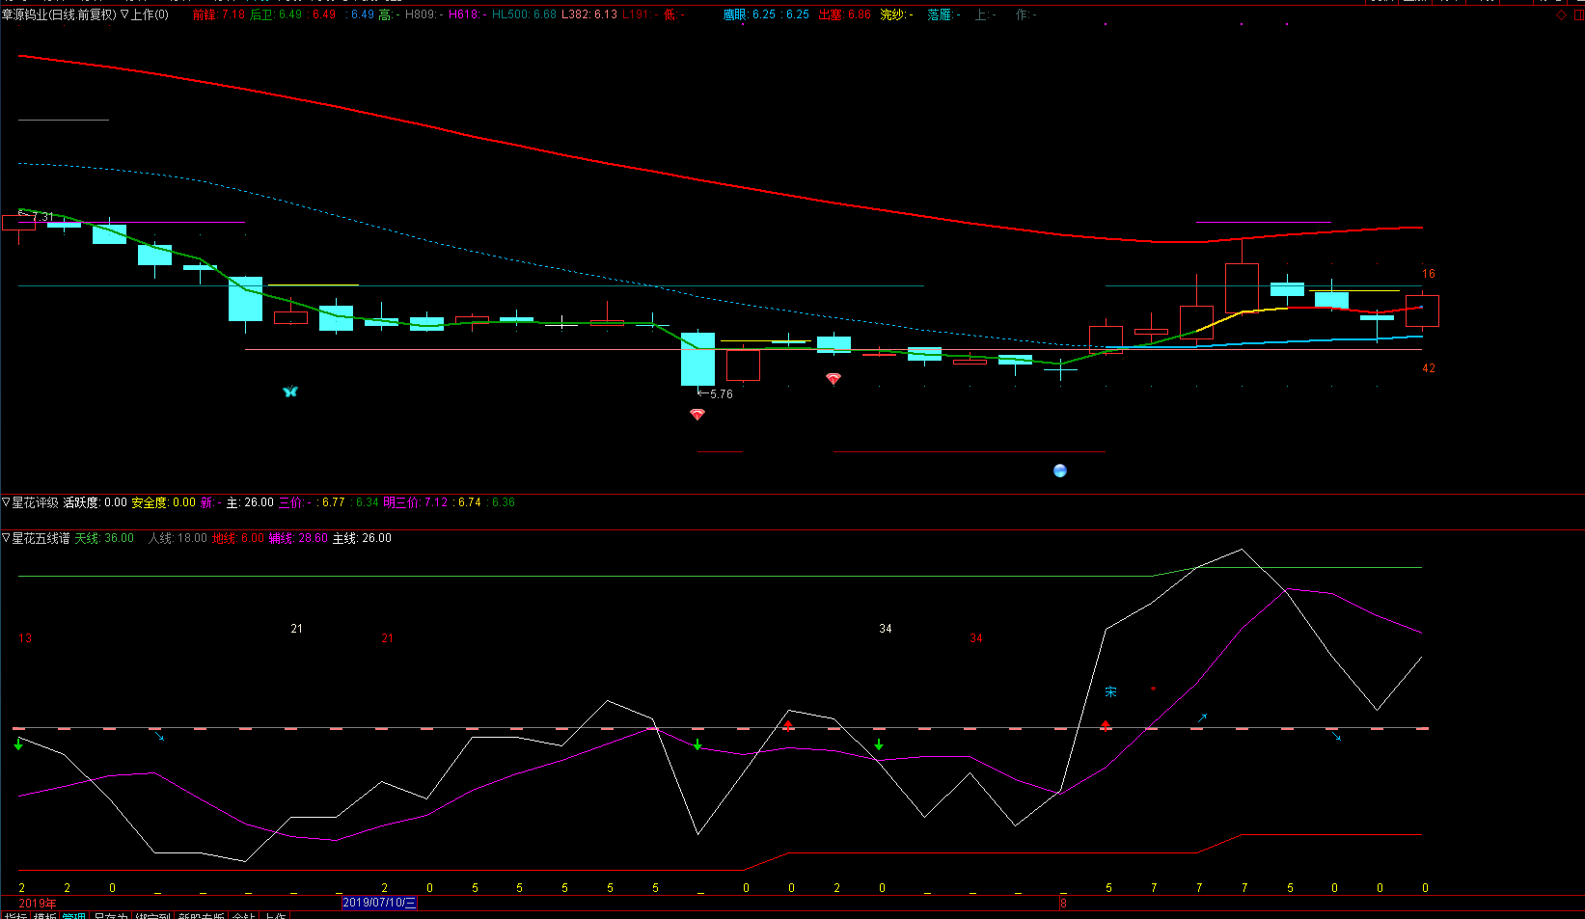The image size is (1585, 919).
Task: Switch to the 模板 tab
Action: [x=44, y=915]
